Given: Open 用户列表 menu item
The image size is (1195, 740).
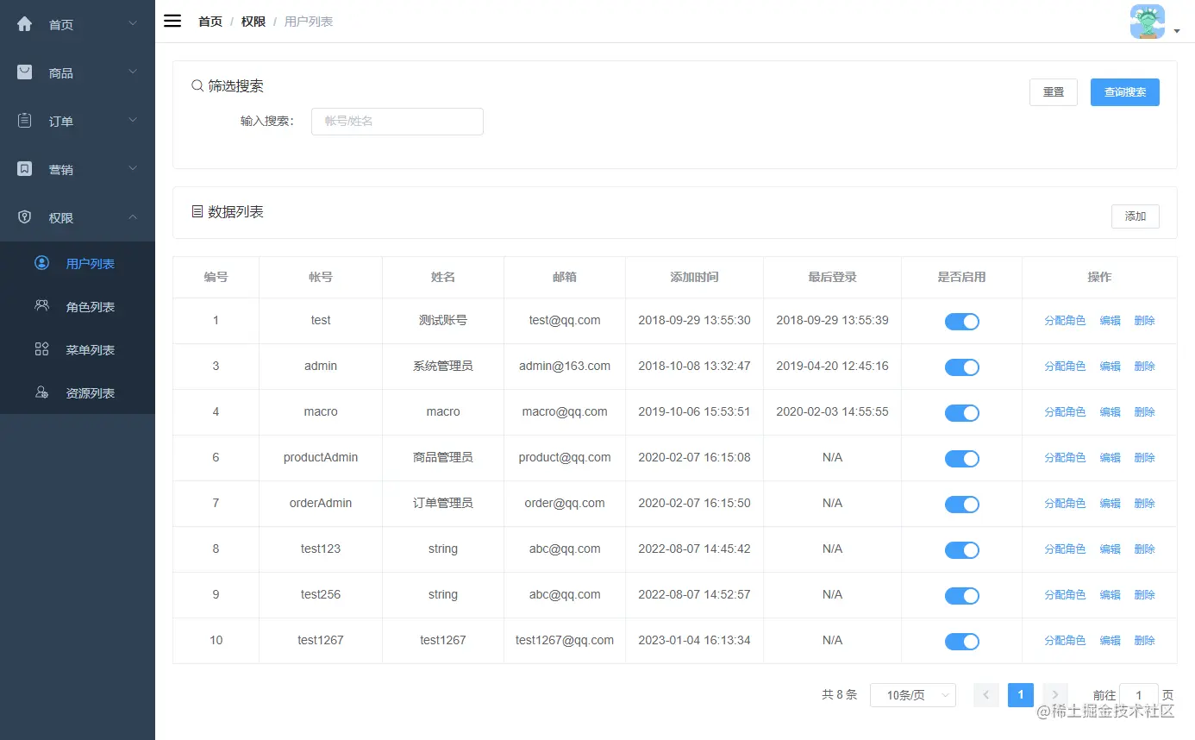Looking at the screenshot, I should pyautogui.click(x=78, y=263).
